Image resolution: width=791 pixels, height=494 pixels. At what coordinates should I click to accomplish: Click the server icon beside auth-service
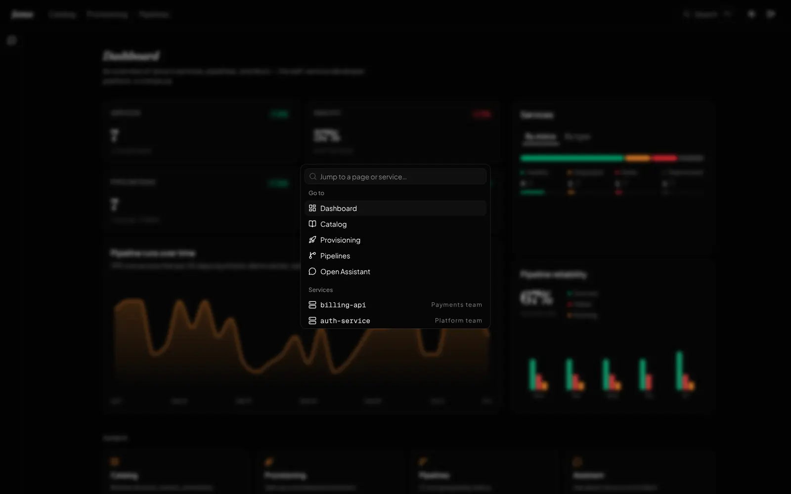312,321
